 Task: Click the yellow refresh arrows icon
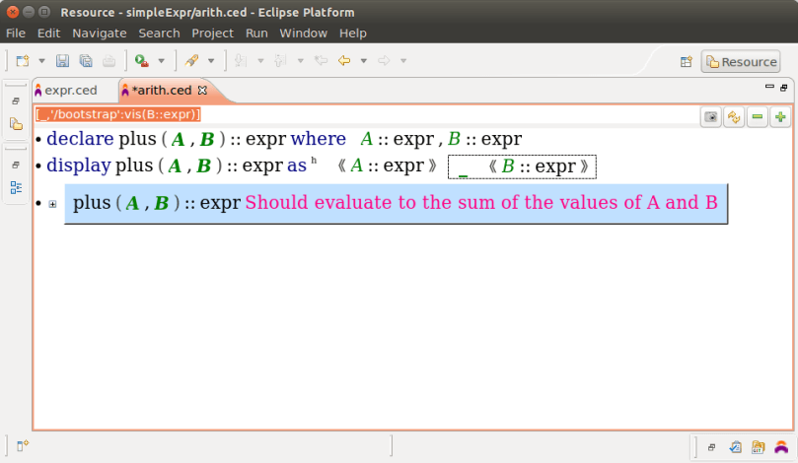tap(734, 117)
